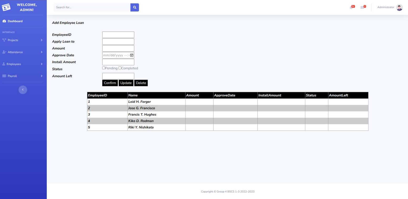Image resolution: width=408 pixels, height=199 pixels.
Task: Click the magnifier search button
Action: click(x=135, y=7)
